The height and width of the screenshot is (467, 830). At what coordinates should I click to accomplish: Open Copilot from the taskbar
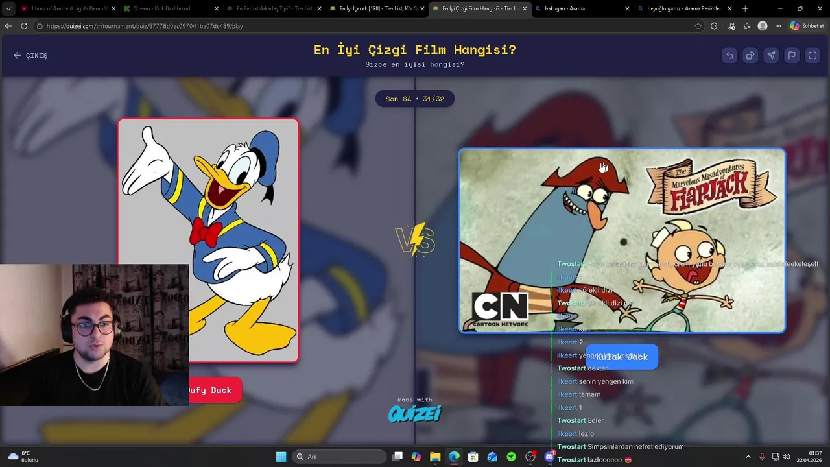pos(416,457)
